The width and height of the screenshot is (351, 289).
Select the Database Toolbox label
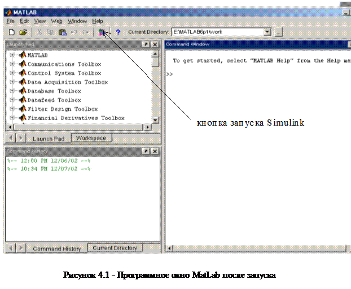tap(54, 91)
